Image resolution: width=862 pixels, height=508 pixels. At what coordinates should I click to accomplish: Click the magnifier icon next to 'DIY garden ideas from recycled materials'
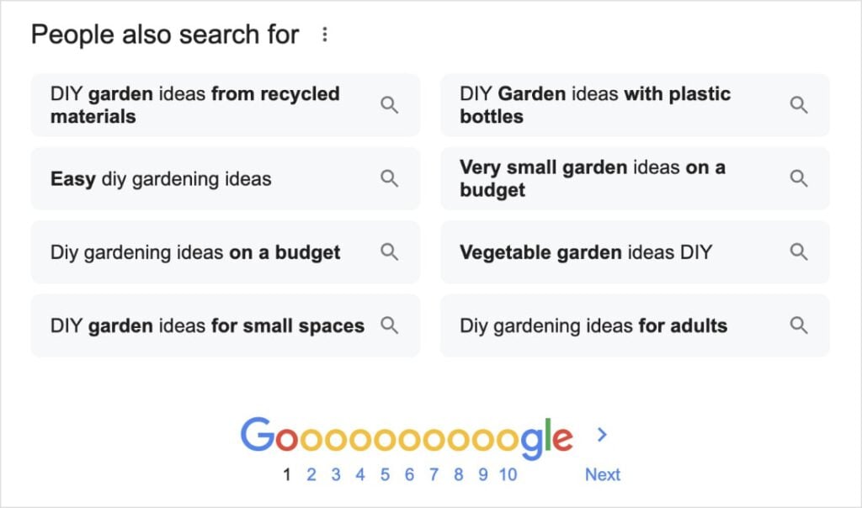click(389, 104)
